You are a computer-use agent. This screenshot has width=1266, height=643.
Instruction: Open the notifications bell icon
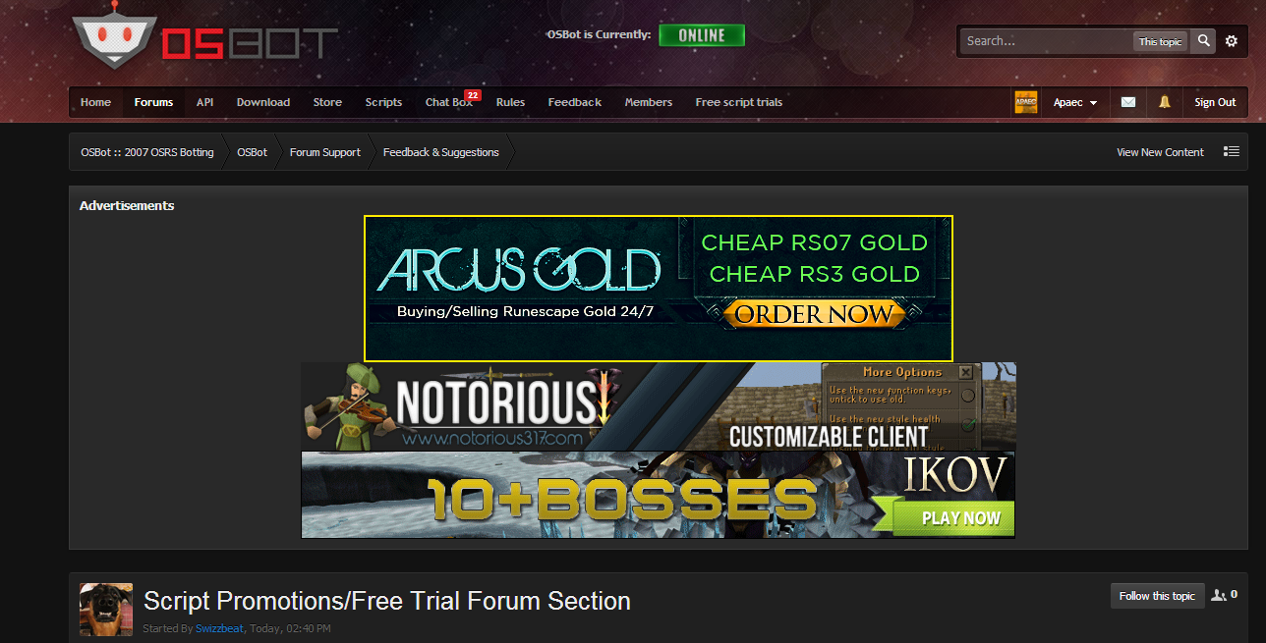tap(1165, 102)
